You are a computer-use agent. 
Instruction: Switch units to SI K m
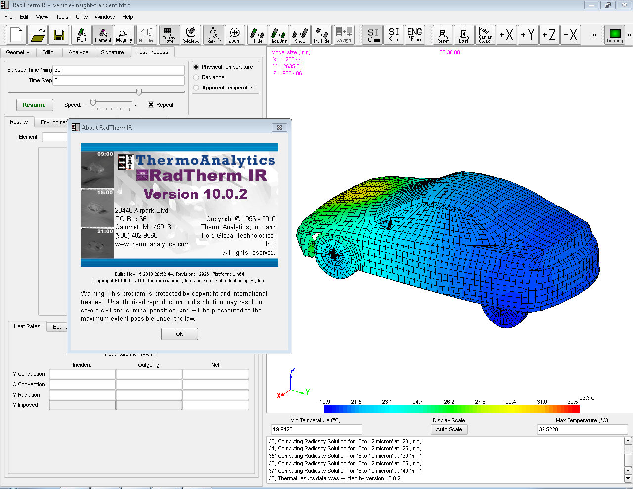tap(394, 35)
